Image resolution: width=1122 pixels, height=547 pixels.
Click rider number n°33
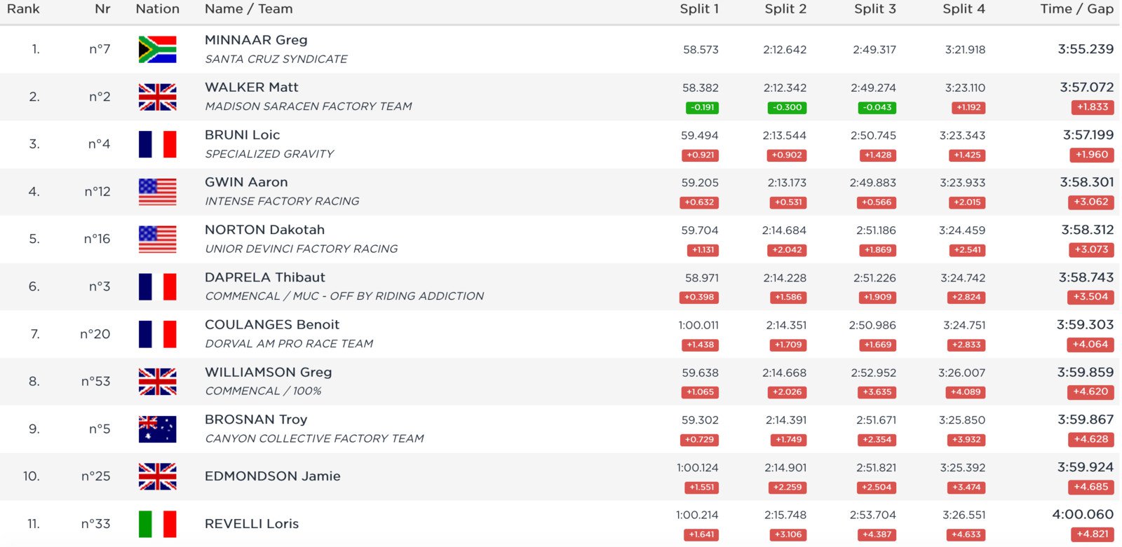(x=96, y=524)
